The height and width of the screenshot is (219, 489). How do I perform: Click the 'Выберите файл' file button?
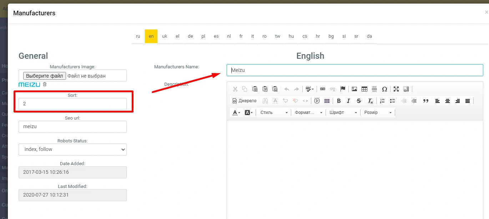[x=45, y=76]
